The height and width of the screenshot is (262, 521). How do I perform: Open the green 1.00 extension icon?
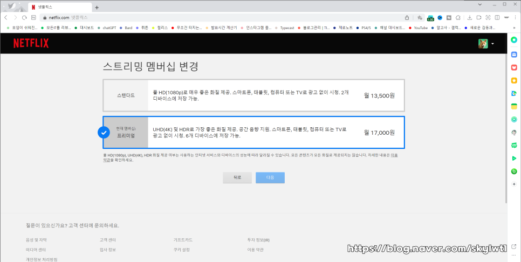click(430, 18)
